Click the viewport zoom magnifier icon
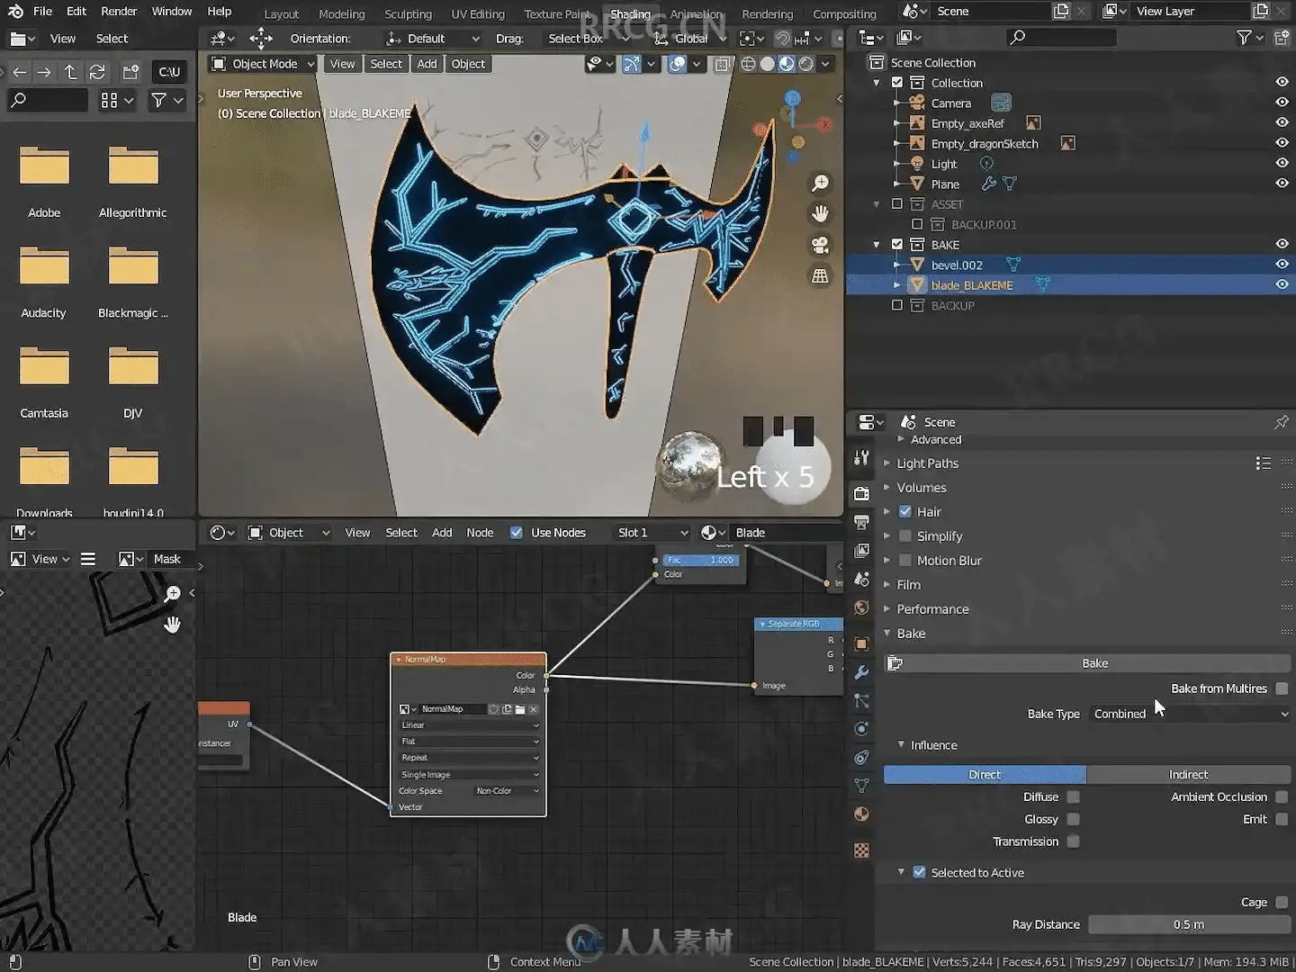 pos(820,184)
